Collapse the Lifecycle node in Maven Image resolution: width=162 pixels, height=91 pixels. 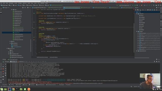pos(137,14)
